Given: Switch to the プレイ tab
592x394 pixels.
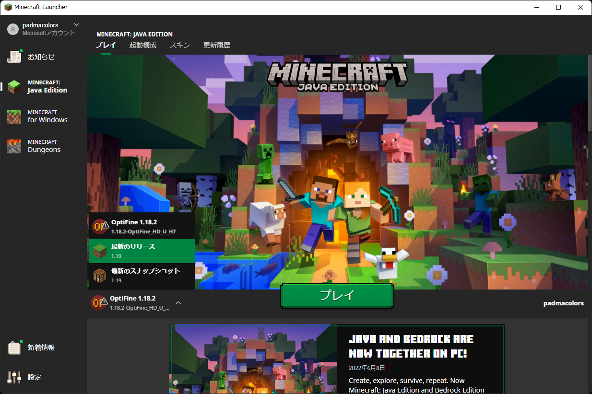Looking at the screenshot, I should [x=106, y=45].
